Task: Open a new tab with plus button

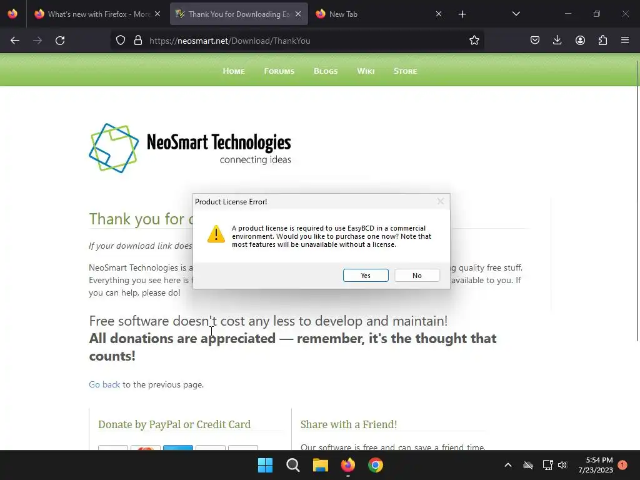Action: coord(462,14)
